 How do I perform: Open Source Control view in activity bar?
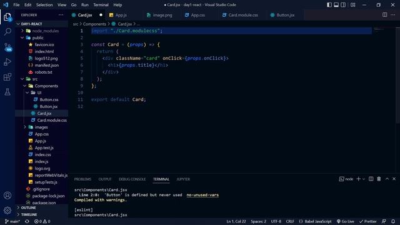tap(7, 47)
